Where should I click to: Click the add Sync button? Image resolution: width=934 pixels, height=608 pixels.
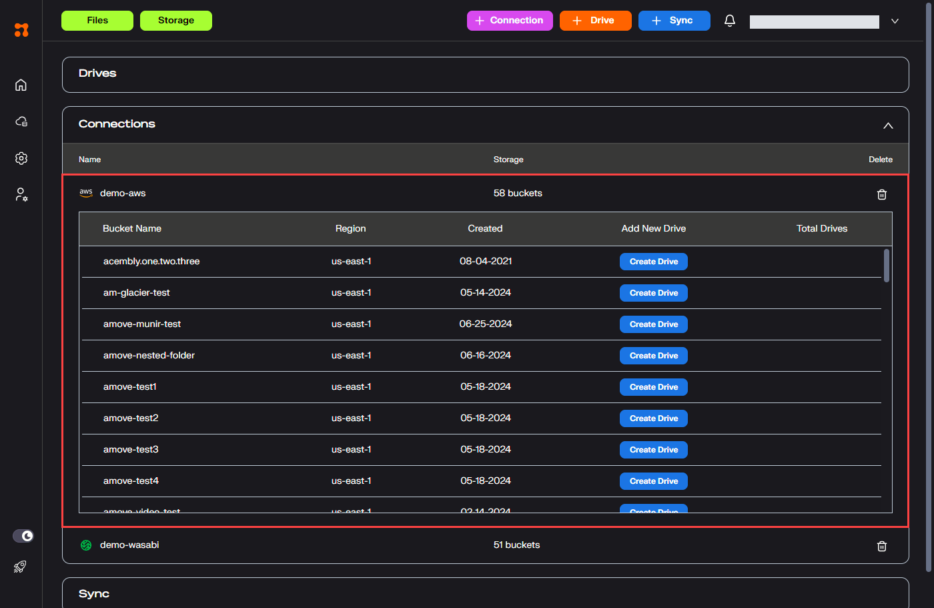tap(674, 21)
